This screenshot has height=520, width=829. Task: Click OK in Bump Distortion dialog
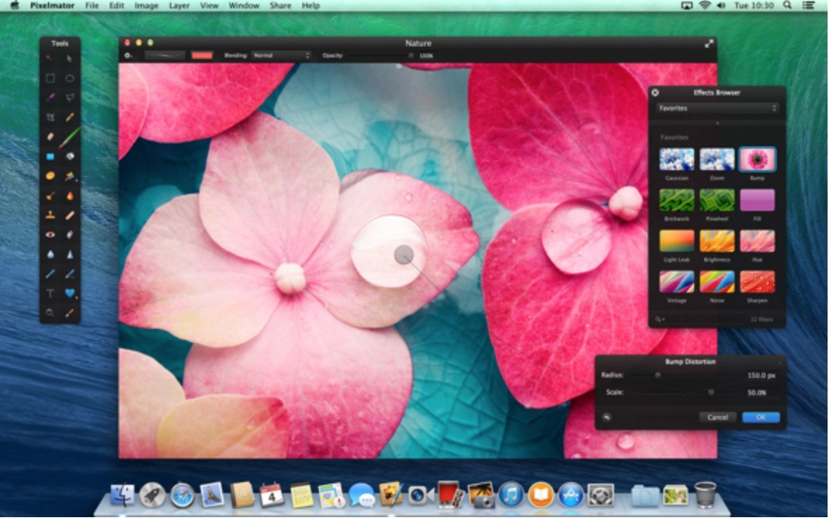click(x=761, y=417)
